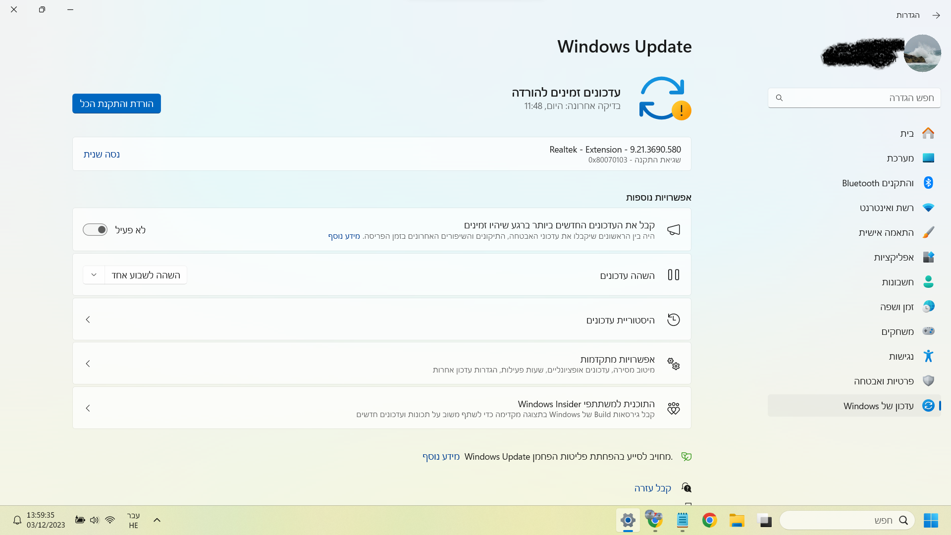Expand advanced options (אפשרויות מתקדמות) chevron
Viewport: 951px width, 535px height.
pos(88,364)
